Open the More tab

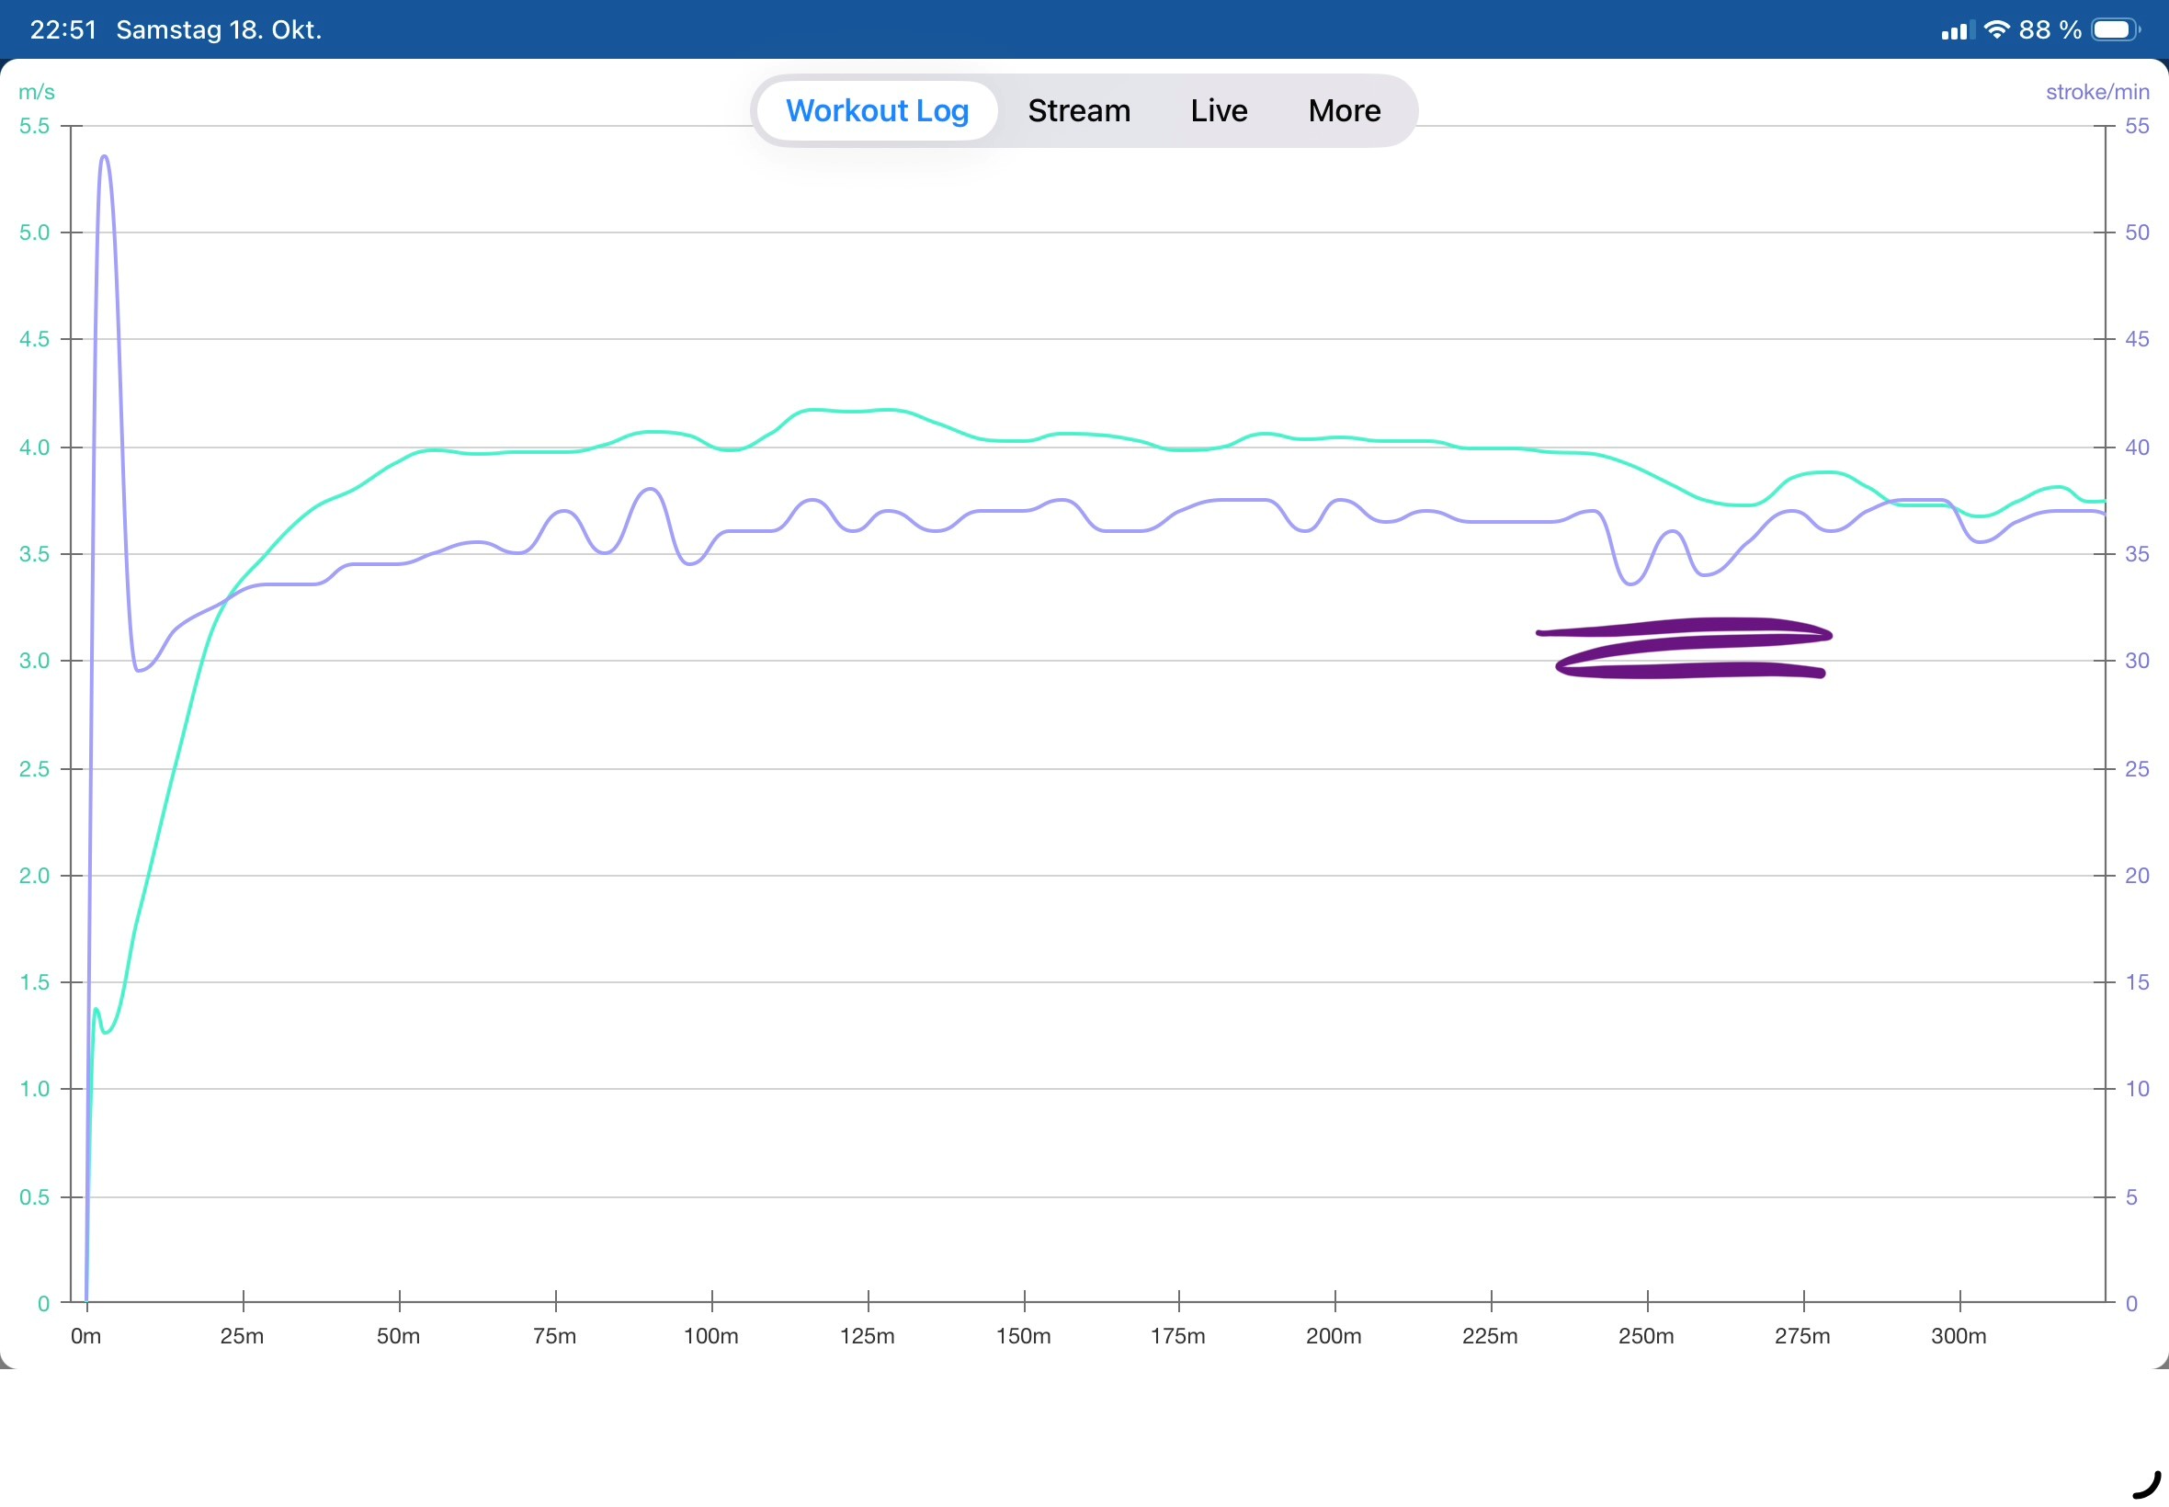(x=1344, y=110)
